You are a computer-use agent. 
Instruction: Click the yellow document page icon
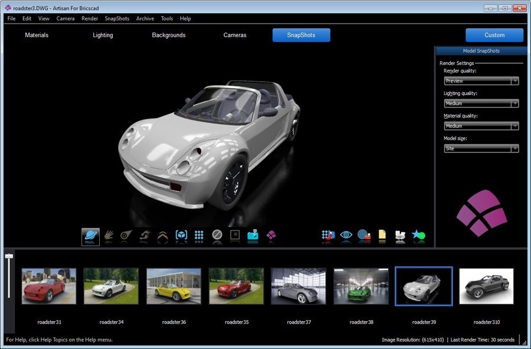[x=382, y=236]
